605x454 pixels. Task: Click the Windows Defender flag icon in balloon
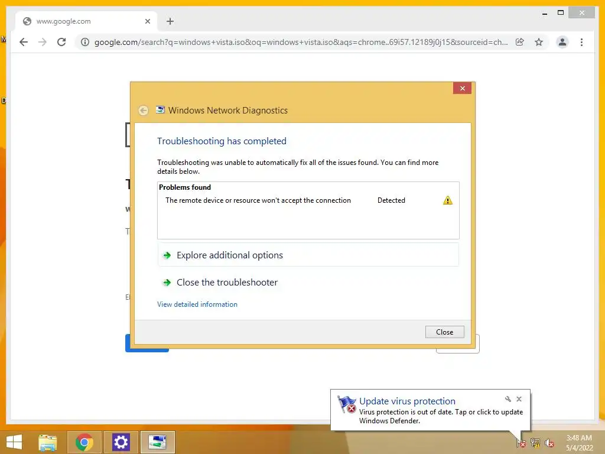pos(346,404)
